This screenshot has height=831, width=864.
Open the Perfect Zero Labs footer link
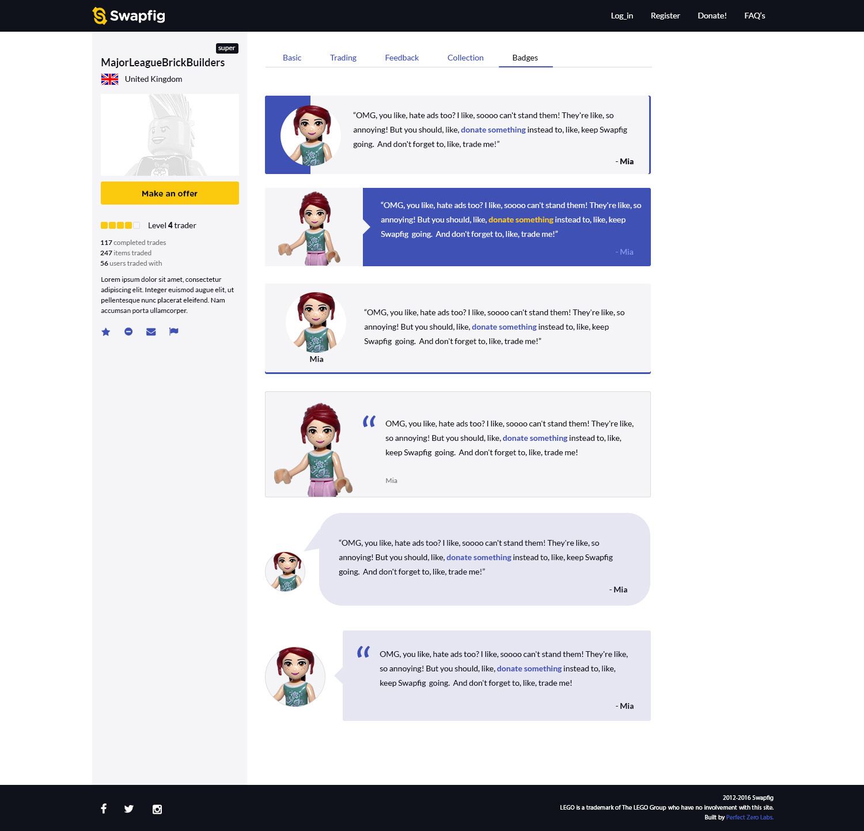(x=750, y=817)
